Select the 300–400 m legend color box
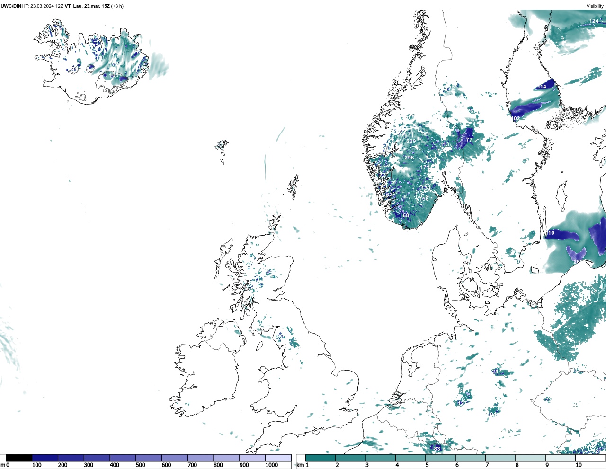606x469 pixels. tap(97, 458)
